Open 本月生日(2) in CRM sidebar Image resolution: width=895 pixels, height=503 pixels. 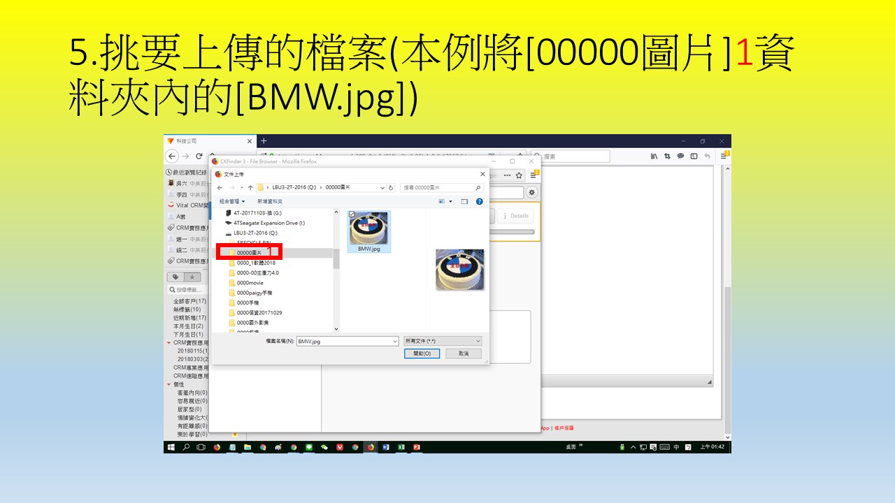pos(189,326)
